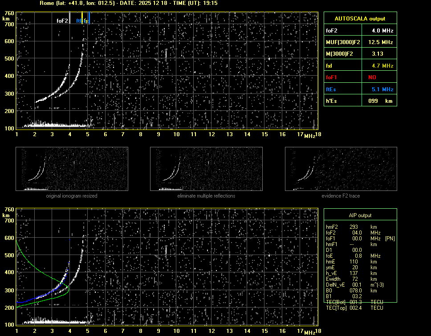
Task: Open the 'original ionogram resized' thumbnail
Action: (72, 170)
